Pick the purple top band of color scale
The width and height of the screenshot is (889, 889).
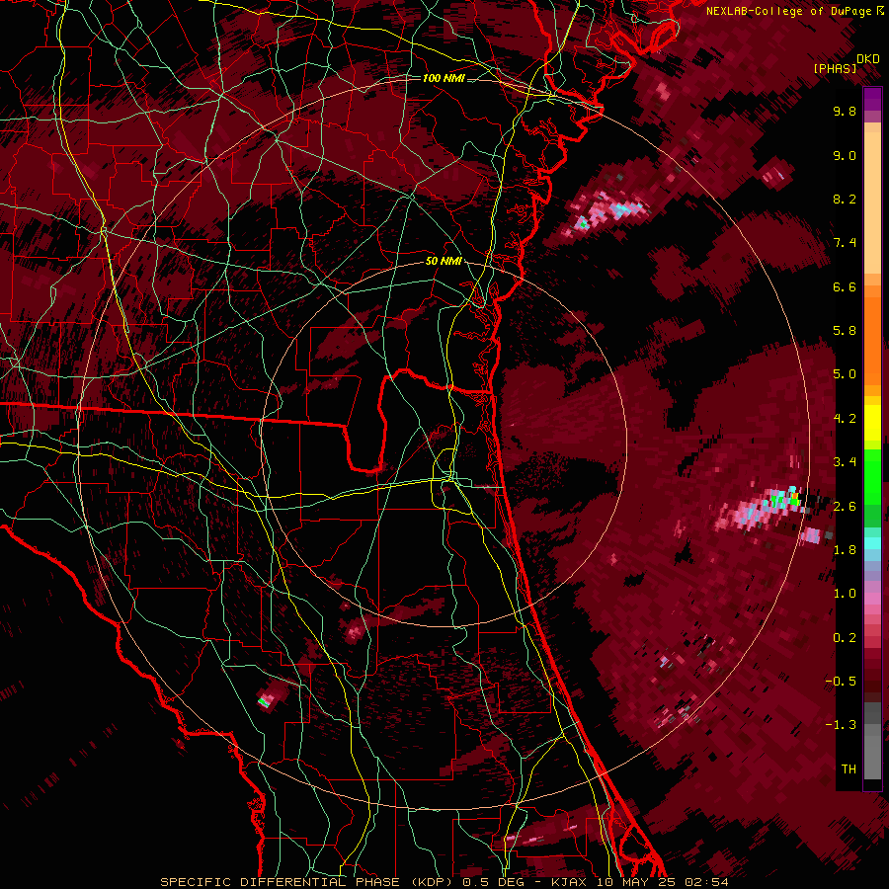click(x=872, y=99)
